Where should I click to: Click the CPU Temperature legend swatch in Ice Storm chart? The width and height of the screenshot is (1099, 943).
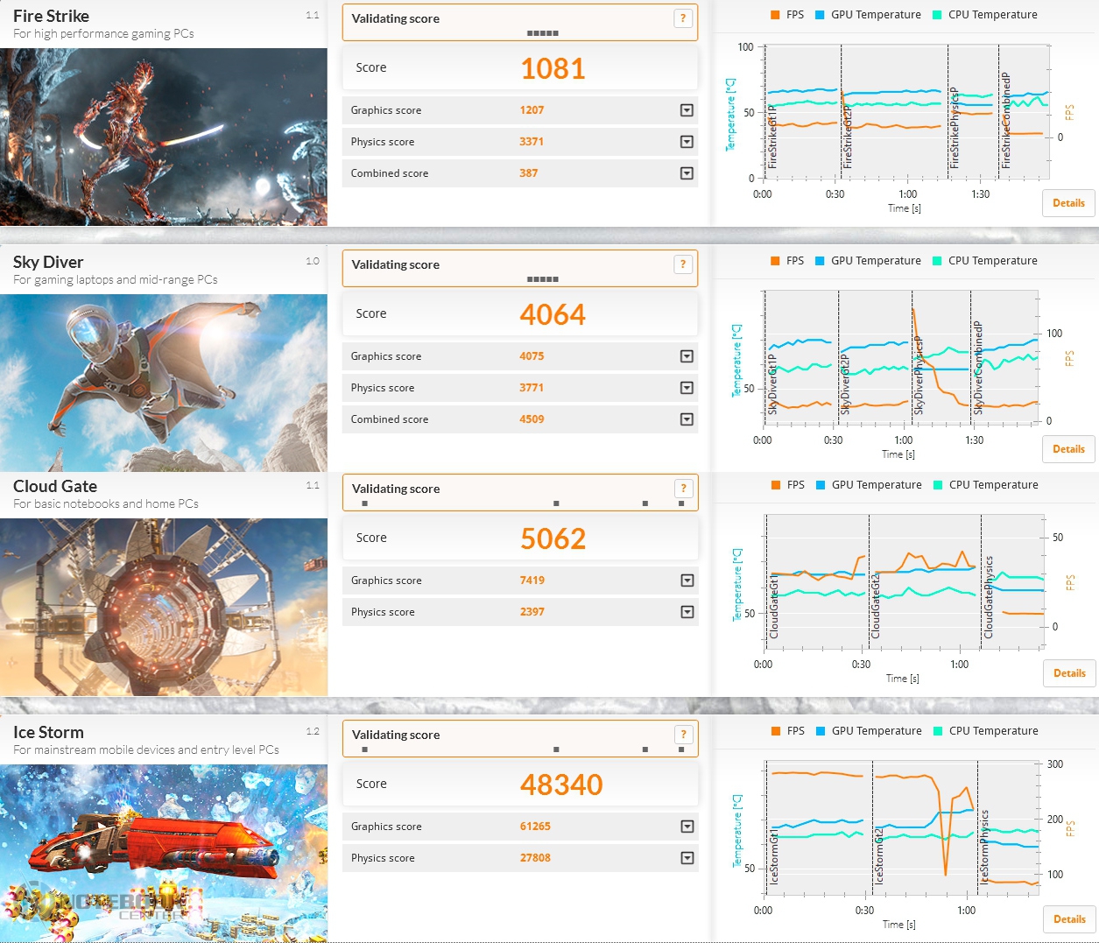[938, 731]
